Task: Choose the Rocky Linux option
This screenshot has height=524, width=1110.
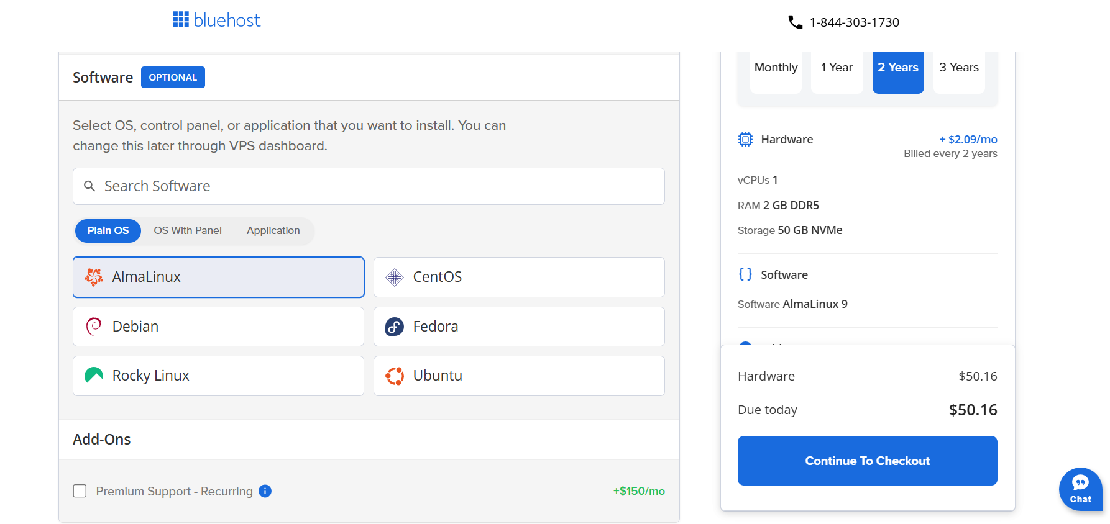Action: pyautogui.click(x=219, y=376)
